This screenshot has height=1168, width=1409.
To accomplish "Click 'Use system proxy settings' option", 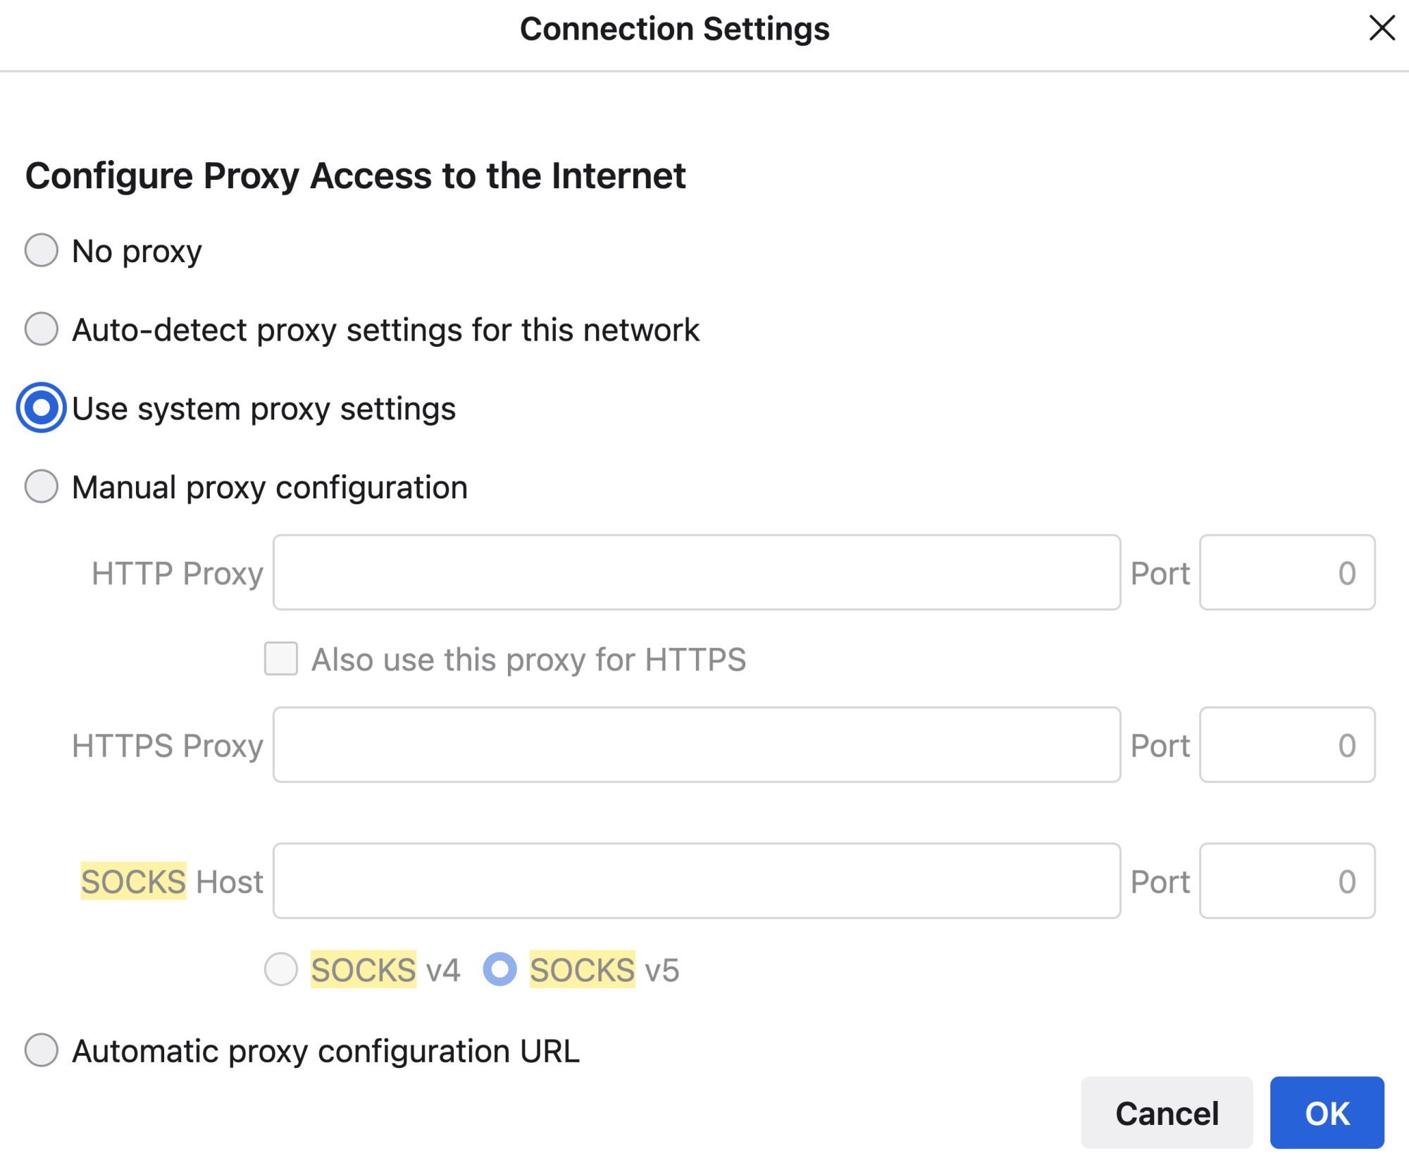I will coord(41,408).
